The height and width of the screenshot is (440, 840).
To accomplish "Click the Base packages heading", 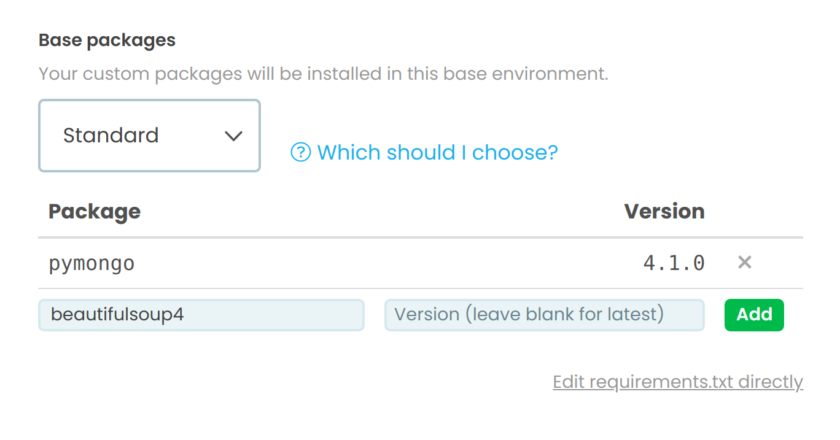I will pyautogui.click(x=107, y=40).
